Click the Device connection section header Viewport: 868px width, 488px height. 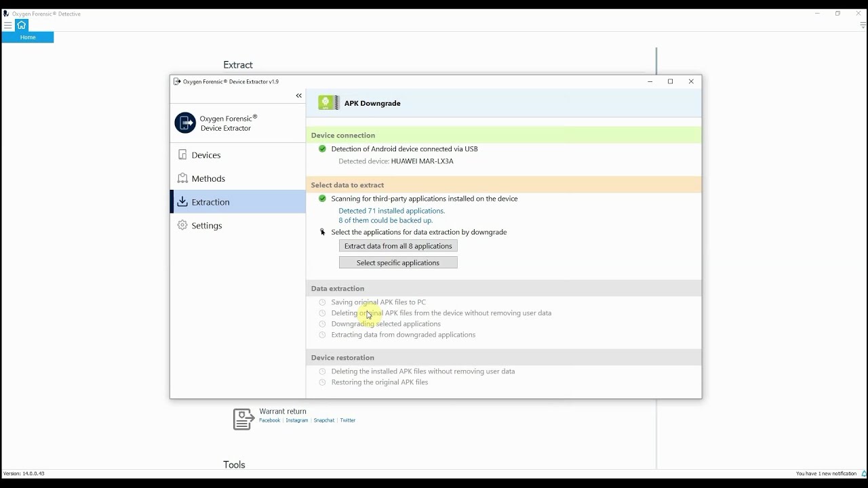click(504, 135)
